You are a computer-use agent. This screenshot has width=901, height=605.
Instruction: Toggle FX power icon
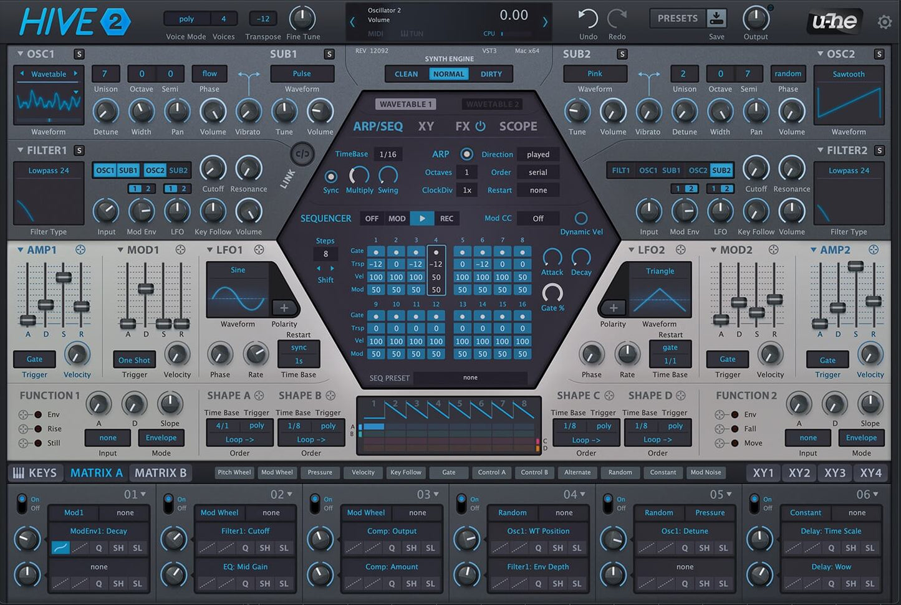tap(480, 126)
